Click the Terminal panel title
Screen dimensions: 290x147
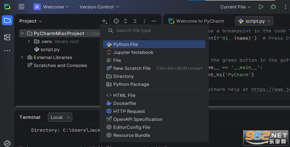(x=30, y=117)
